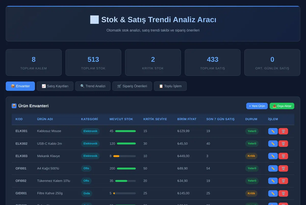Export the inventory with Dışa Aktar
Viewport: 306px width, 205px height.
(x=282, y=106)
